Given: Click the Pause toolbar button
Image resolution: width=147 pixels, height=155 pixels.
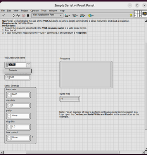Looking at the screenshot, I should 28,15.
